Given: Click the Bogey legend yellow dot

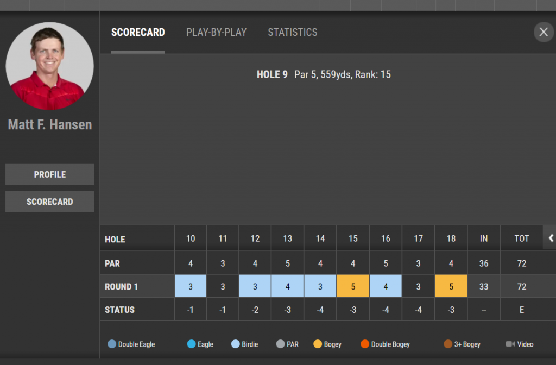Looking at the screenshot, I should click(318, 344).
